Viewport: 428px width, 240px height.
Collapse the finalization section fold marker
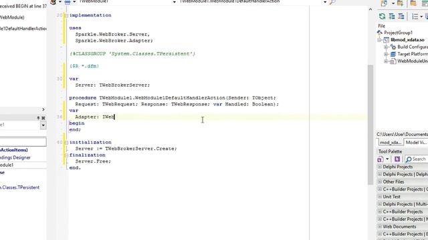point(66,155)
